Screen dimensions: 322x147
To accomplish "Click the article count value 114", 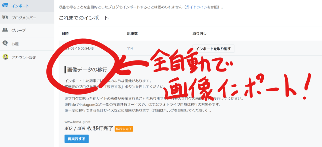I will coord(130,49).
